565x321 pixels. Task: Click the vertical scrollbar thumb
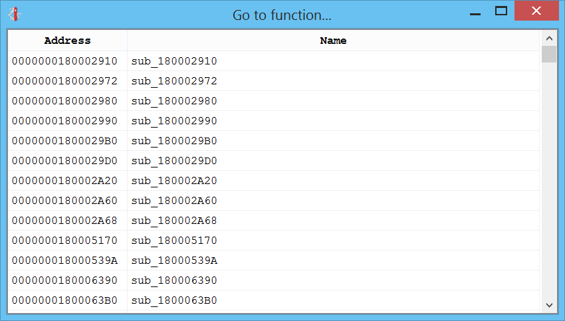point(549,54)
